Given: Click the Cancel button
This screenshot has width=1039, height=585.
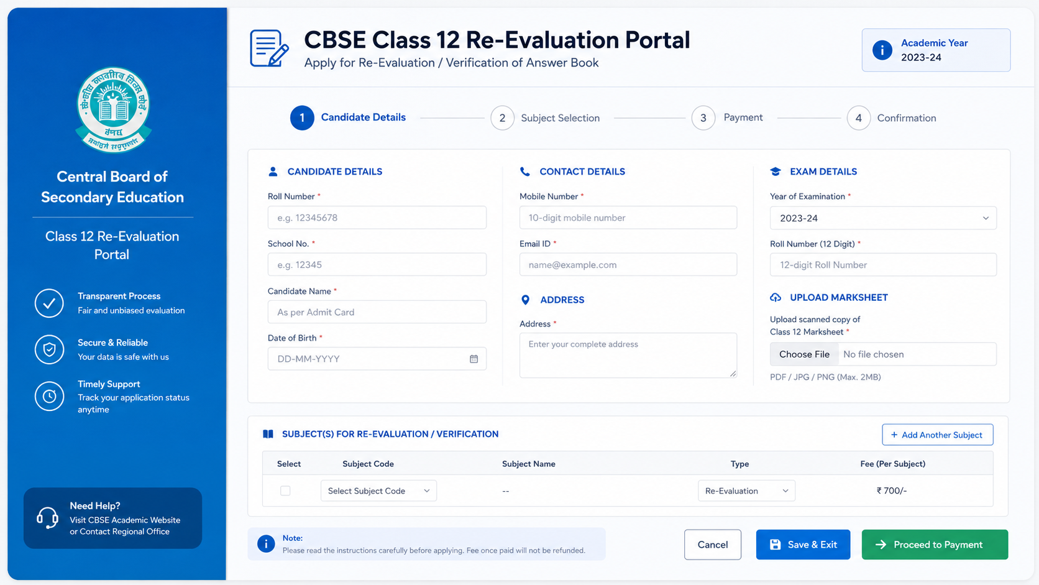Looking at the screenshot, I should (x=713, y=545).
